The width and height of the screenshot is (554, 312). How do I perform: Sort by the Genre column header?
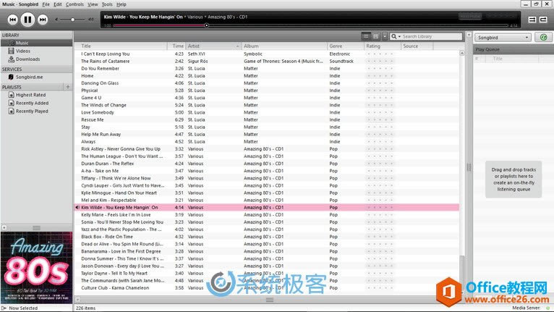coord(346,46)
